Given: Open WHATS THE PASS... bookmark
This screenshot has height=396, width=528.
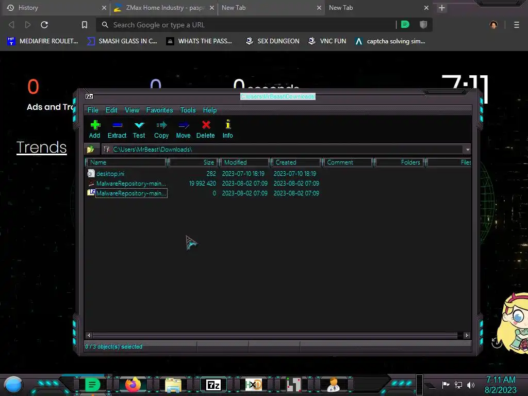Looking at the screenshot, I should (x=199, y=41).
